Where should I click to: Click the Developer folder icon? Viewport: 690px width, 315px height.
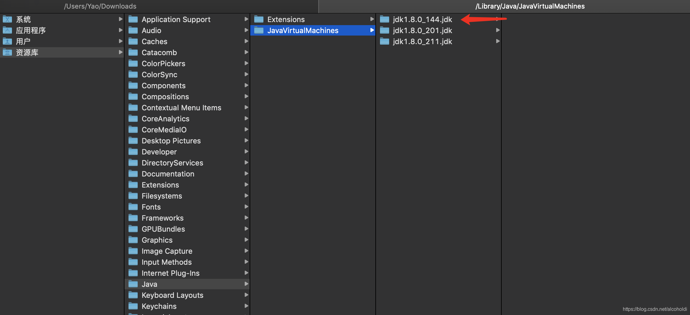133,152
